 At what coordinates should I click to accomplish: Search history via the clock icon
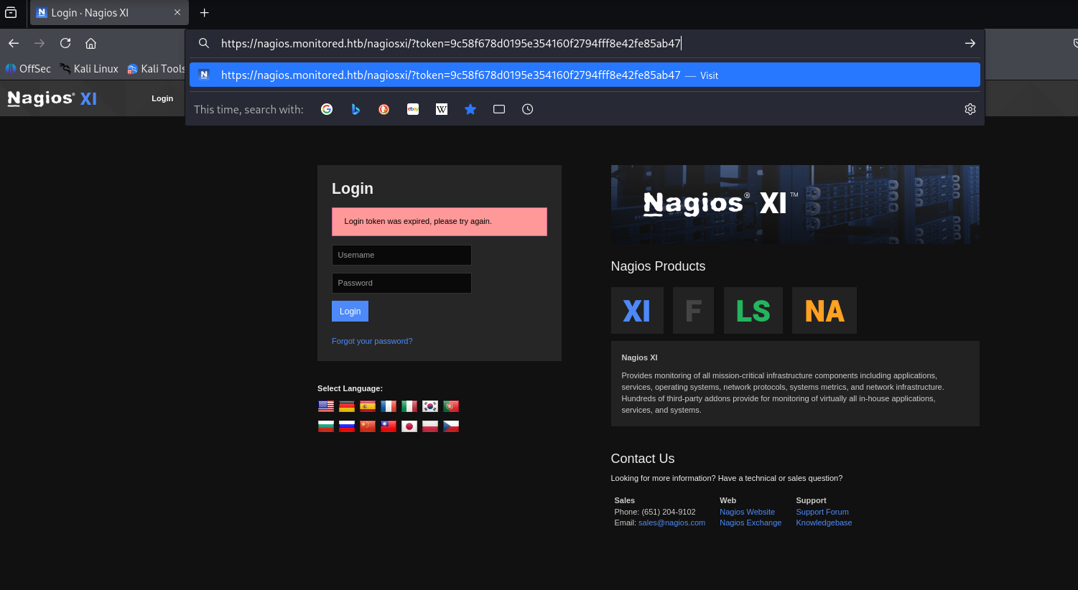[x=528, y=109]
